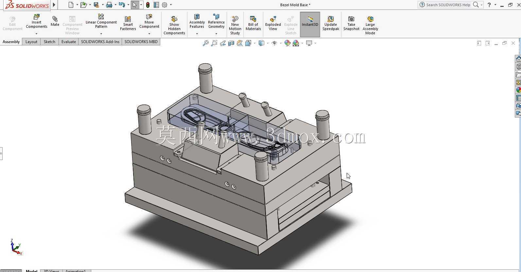Click the Rebuild traffic light icon

coord(148,5)
